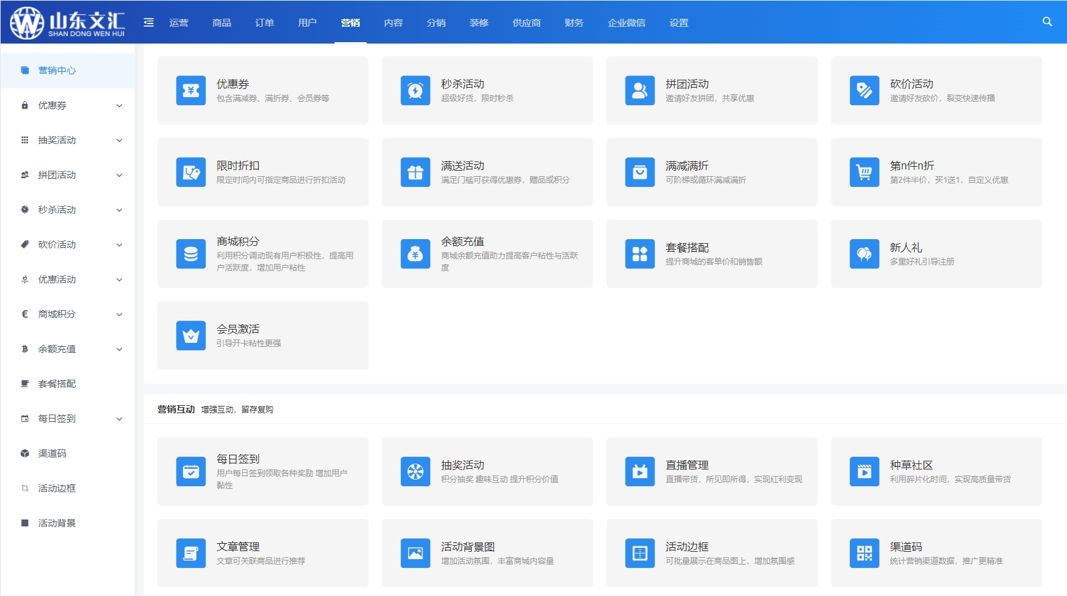Open 活动边框 in the sidebar

coord(68,488)
